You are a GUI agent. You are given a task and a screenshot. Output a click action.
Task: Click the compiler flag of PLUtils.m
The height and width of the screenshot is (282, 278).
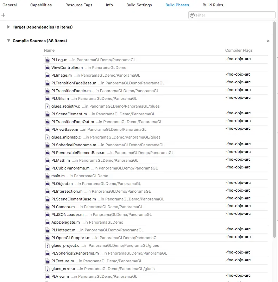238,97
